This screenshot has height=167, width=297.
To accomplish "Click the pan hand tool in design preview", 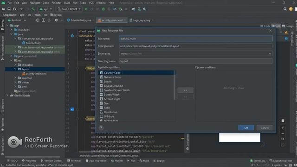I will [283, 121].
